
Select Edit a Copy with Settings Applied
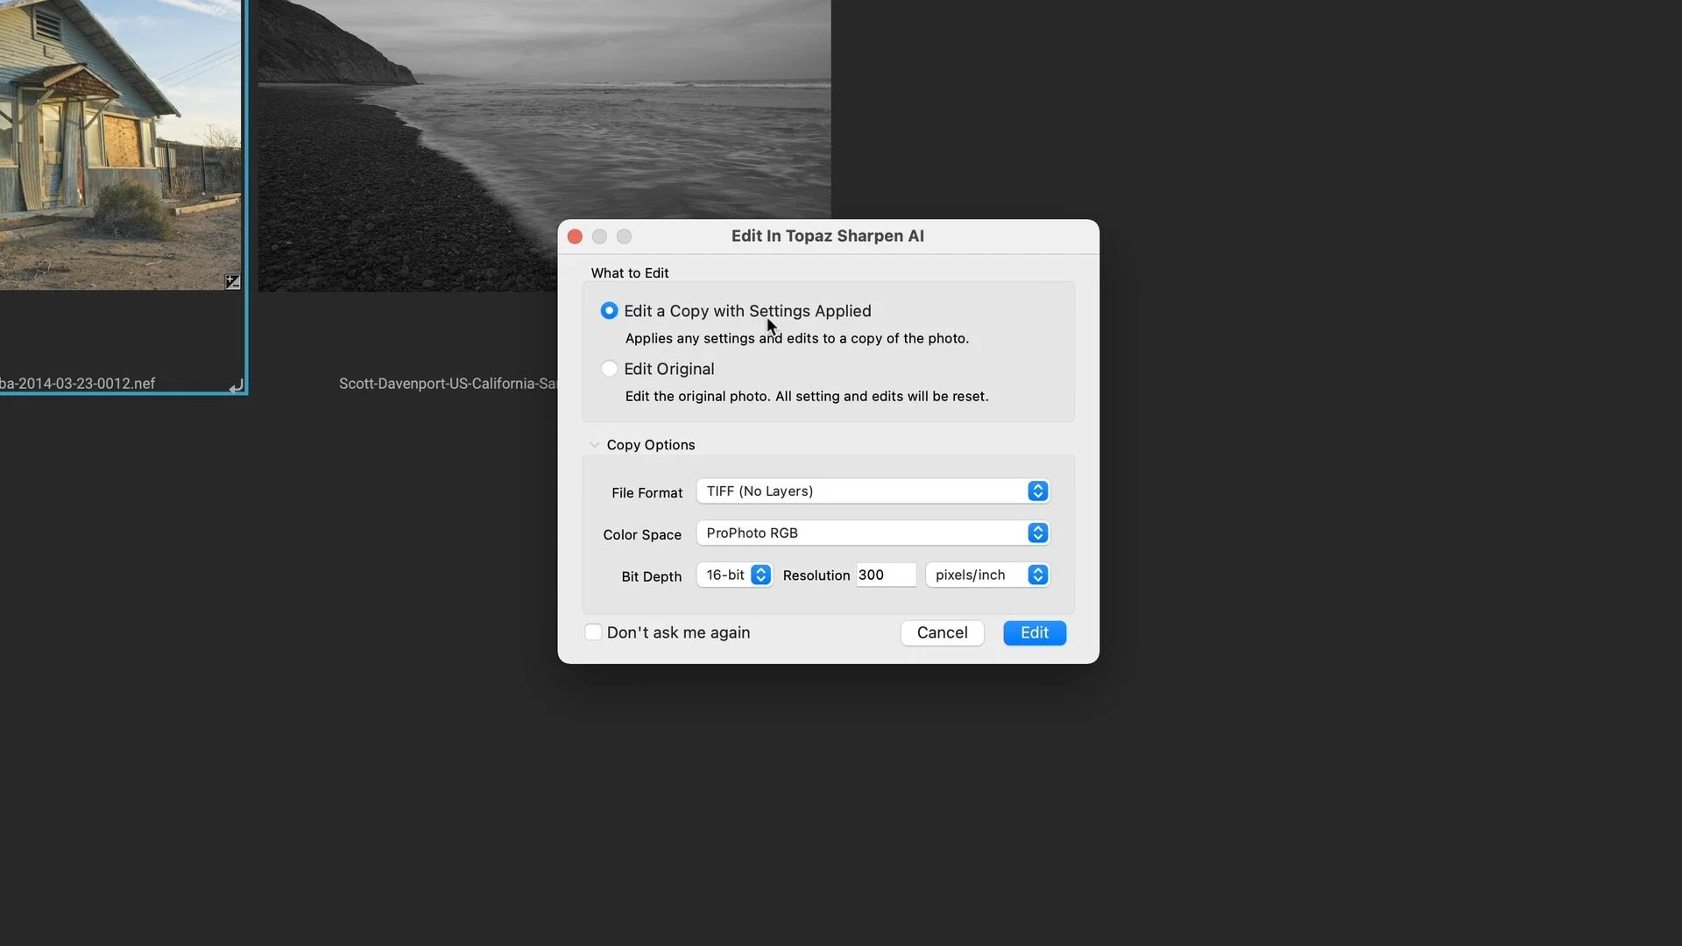pos(609,311)
